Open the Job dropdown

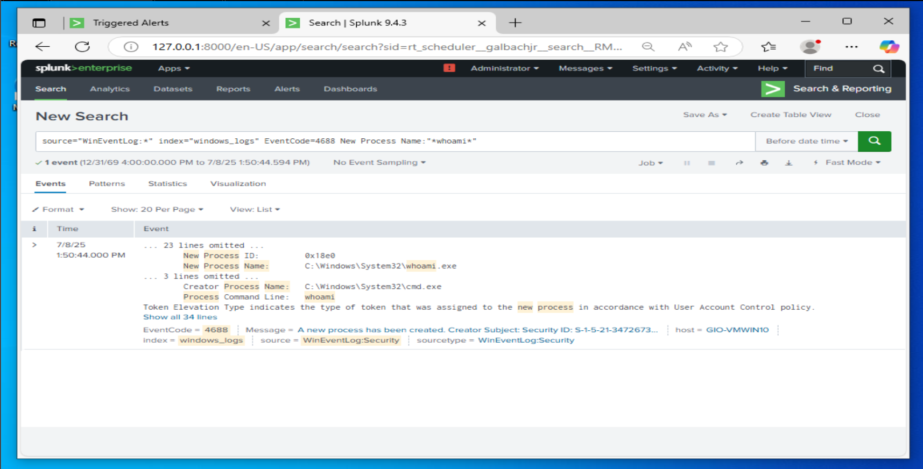(x=651, y=163)
